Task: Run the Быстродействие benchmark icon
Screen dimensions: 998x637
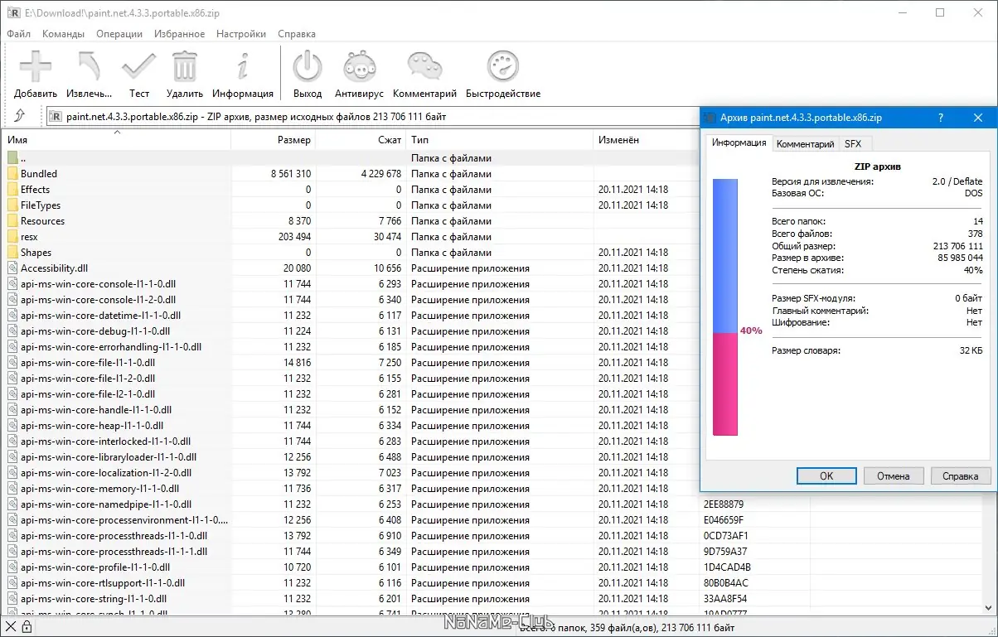Action: point(503,66)
